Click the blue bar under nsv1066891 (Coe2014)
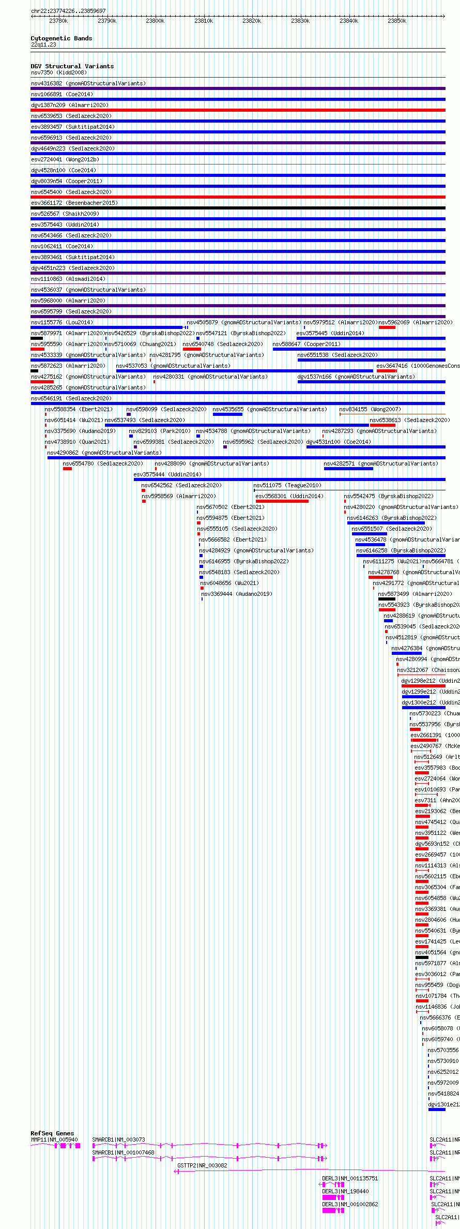The height and width of the screenshot is (1229, 460). (x=238, y=99)
